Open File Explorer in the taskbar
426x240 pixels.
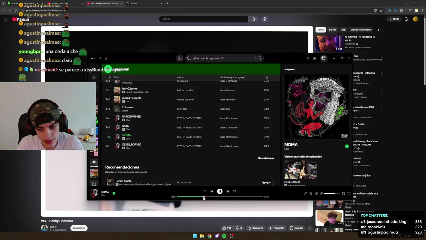coord(202,236)
